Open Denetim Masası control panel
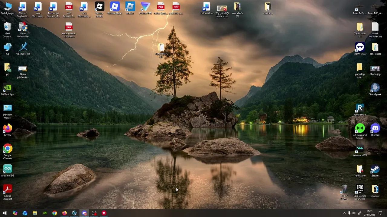The width and height of the screenshot is (387, 217). pos(8,111)
